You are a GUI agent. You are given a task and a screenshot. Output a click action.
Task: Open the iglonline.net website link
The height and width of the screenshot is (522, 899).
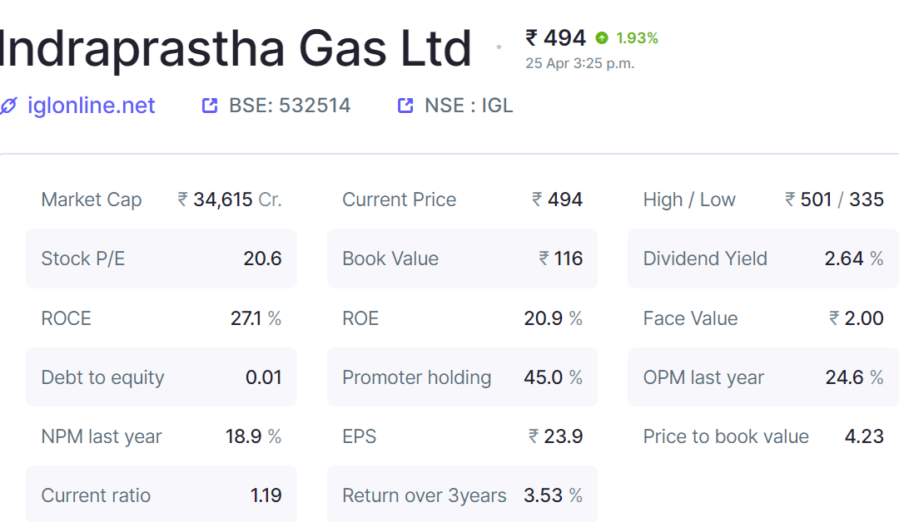click(x=92, y=106)
